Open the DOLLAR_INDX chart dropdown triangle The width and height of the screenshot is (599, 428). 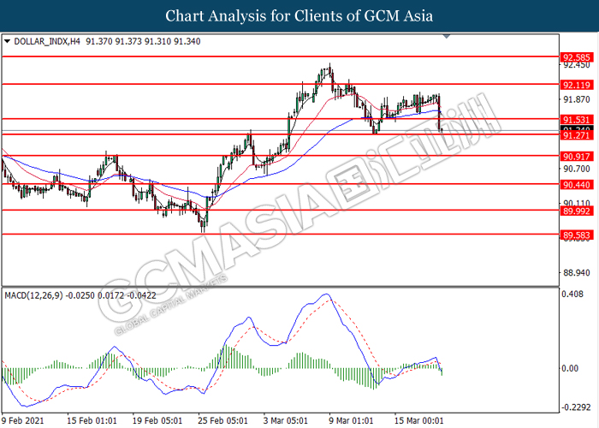7,41
